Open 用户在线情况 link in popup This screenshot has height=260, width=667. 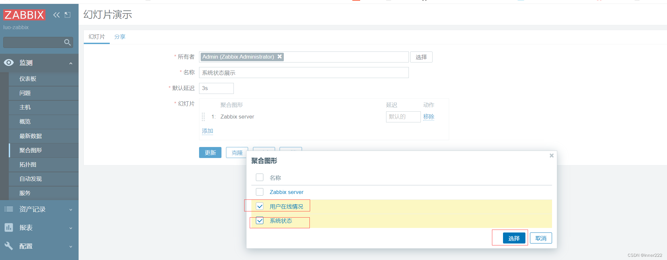click(x=286, y=207)
